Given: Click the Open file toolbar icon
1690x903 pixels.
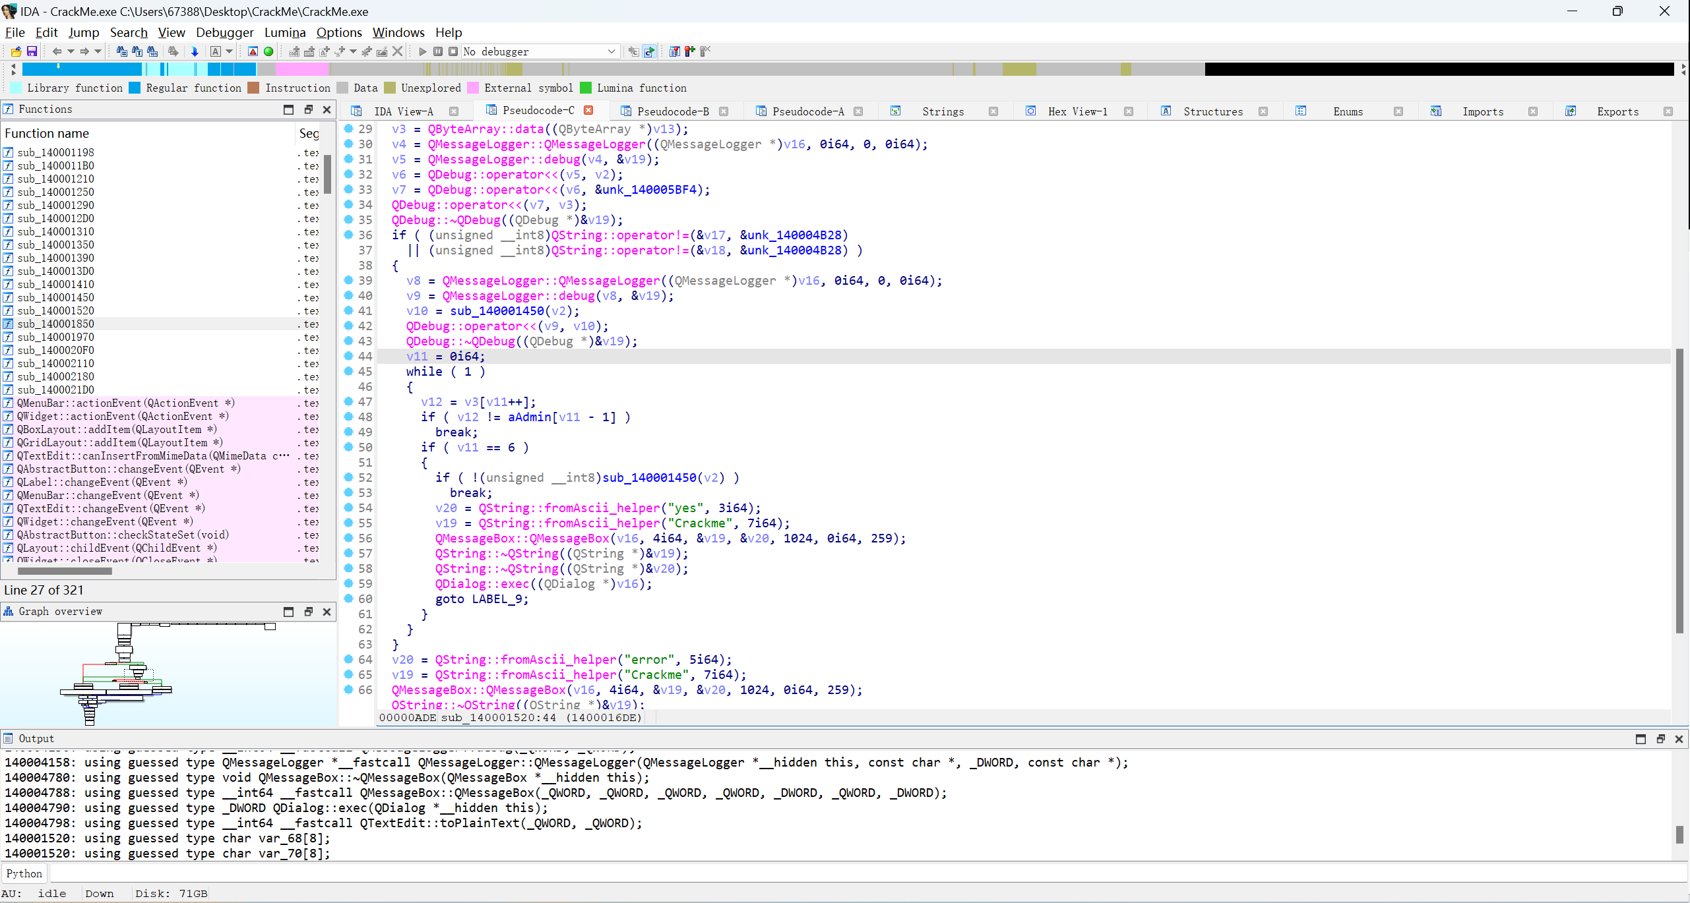Looking at the screenshot, I should [x=16, y=51].
